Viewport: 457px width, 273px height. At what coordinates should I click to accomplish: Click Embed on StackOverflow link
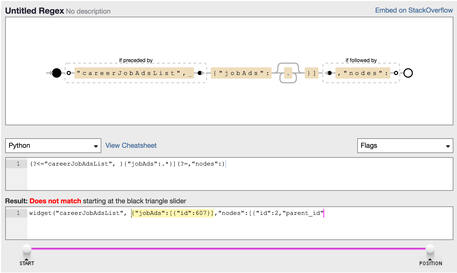pyautogui.click(x=414, y=10)
